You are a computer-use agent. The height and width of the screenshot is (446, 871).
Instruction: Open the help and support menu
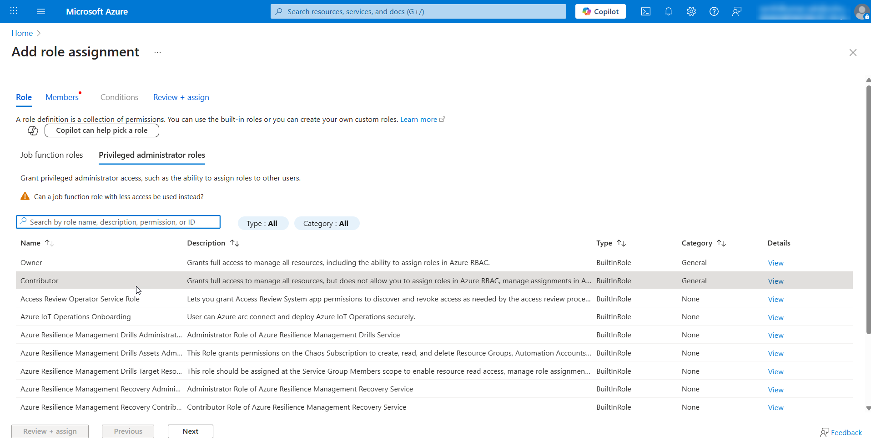(x=714, y=11)
